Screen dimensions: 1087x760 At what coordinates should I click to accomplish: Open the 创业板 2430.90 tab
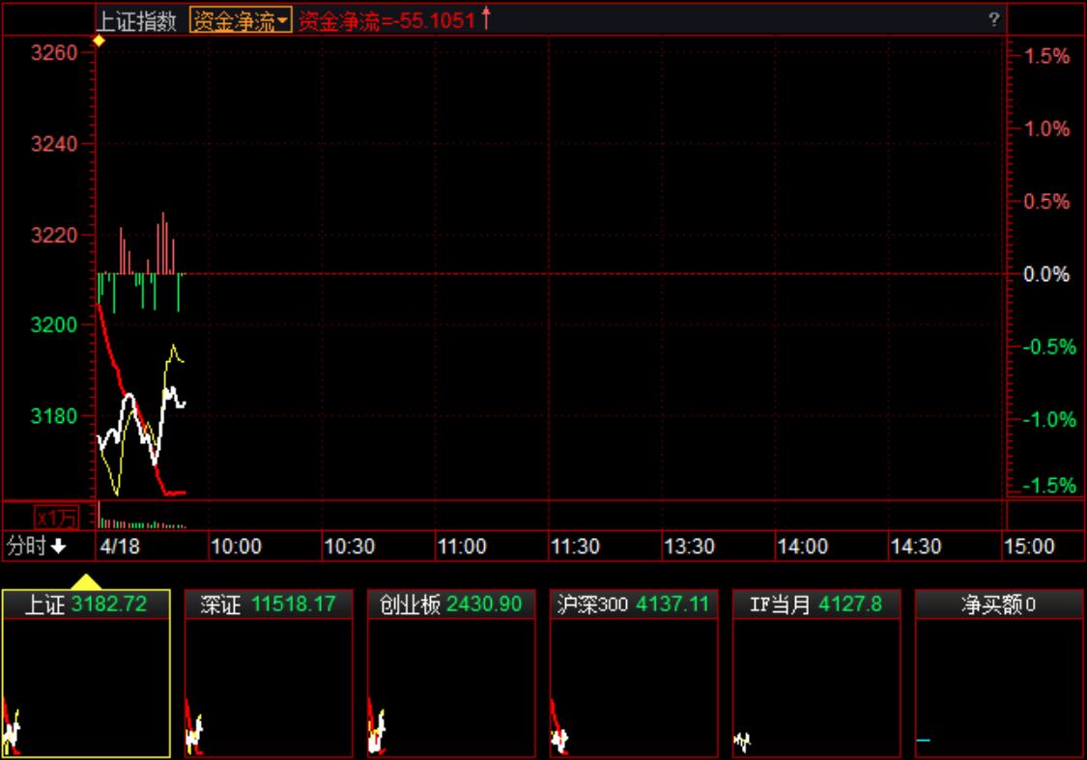[451, 605]
